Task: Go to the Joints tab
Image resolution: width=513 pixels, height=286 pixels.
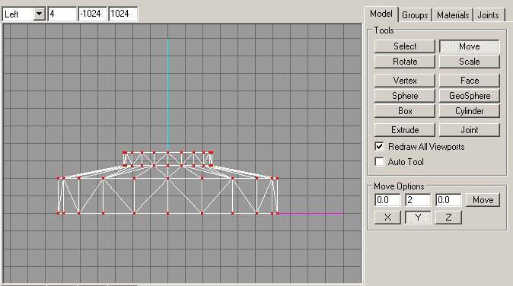Action: [x=488, y=15]
